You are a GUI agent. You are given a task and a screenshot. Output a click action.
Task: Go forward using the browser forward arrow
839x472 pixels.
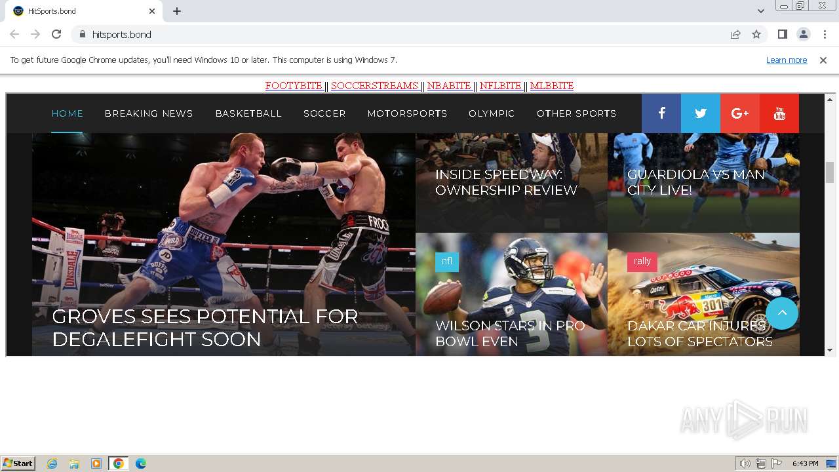[x=35, y=34]
